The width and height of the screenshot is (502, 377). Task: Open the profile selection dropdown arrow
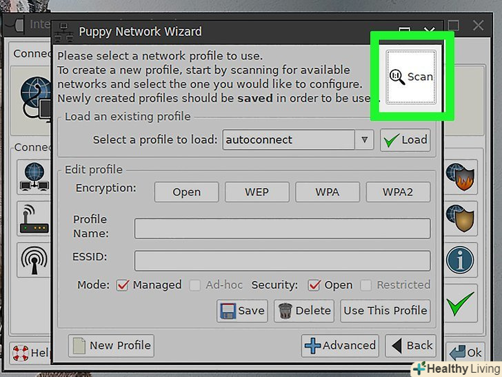tap(364, 139)
